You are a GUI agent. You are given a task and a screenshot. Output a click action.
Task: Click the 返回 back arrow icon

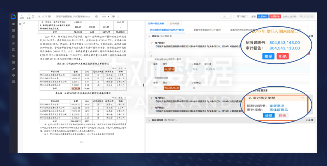pos(22,16)
